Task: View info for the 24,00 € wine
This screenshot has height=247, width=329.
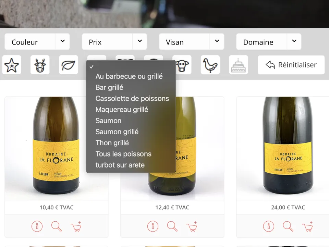Action: click(269, 226)
